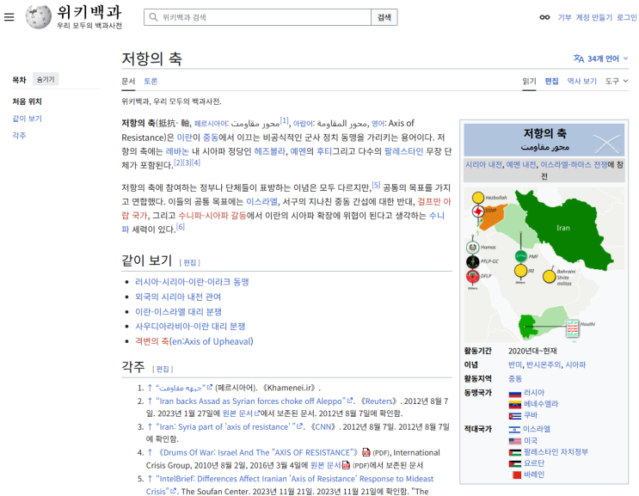639x496 pixels.
Task: Click the 계정 만들기 link
Action: pos(594,17)
